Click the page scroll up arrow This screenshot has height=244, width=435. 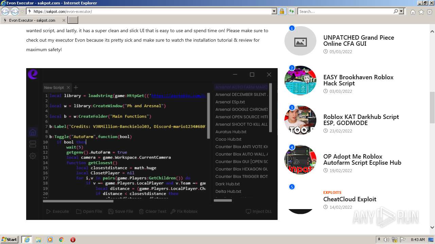coord(432,32)
